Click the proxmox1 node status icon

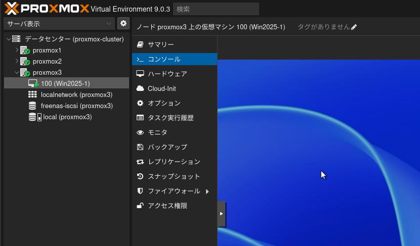click(x=25, y=51)
